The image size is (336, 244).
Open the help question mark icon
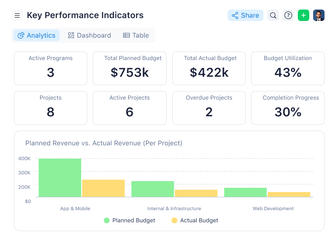(288, 15)
